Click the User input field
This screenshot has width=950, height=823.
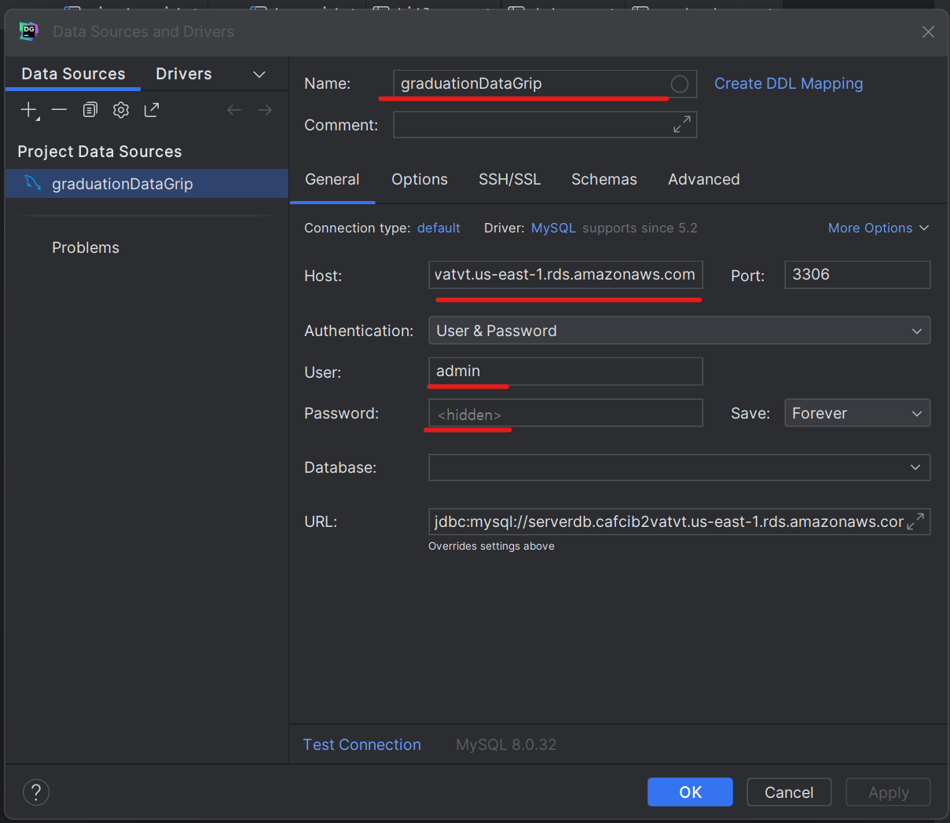(566, 371)
